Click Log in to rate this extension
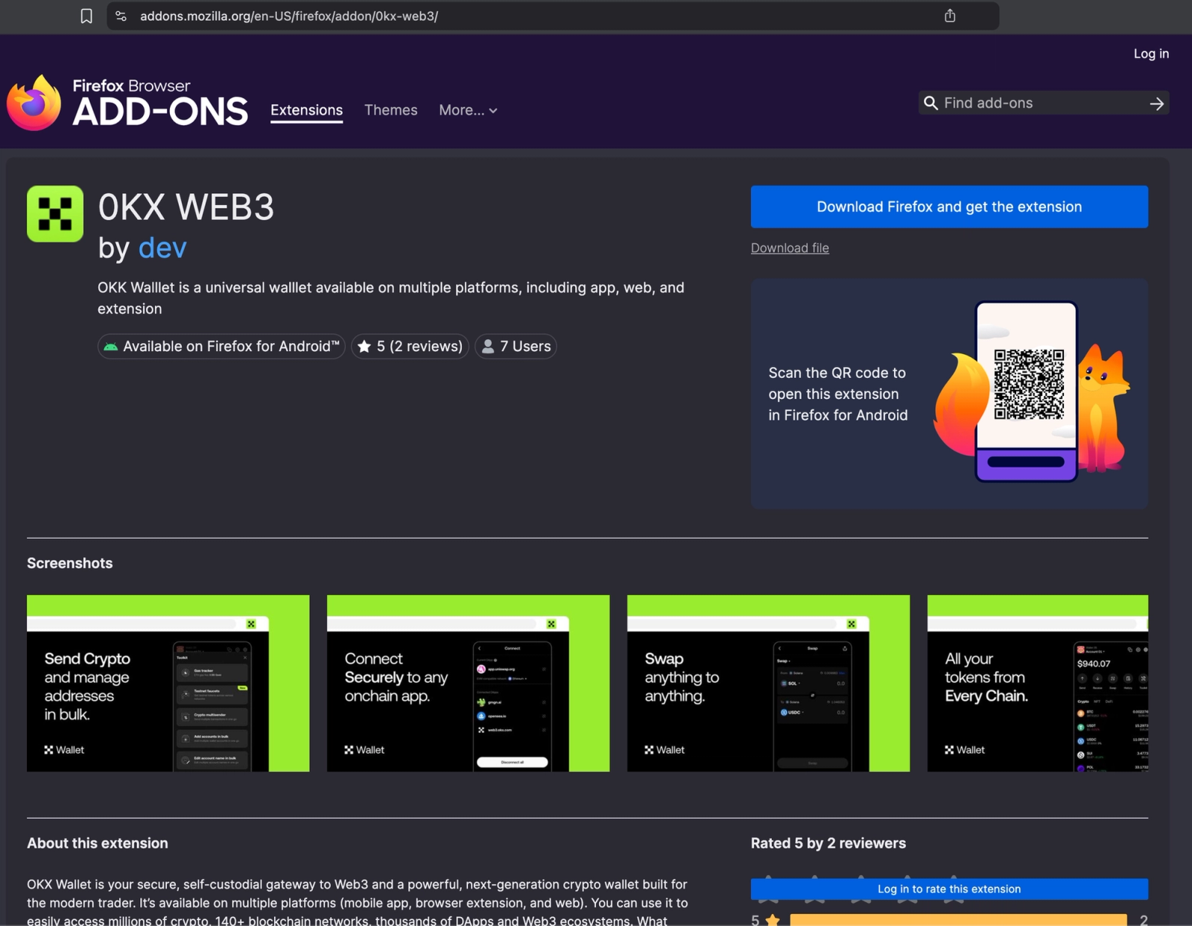 [x=949, y=889]
